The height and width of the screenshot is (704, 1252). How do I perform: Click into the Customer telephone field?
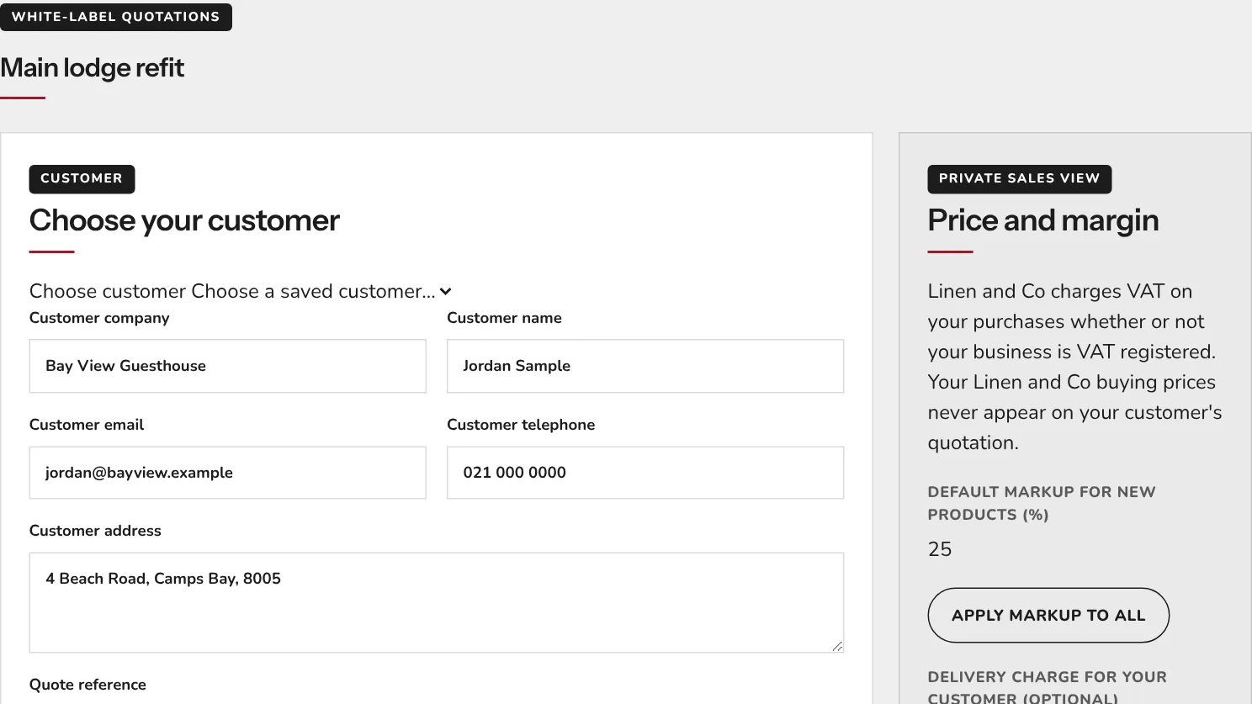pyautogui.click(x=645, y=473)
